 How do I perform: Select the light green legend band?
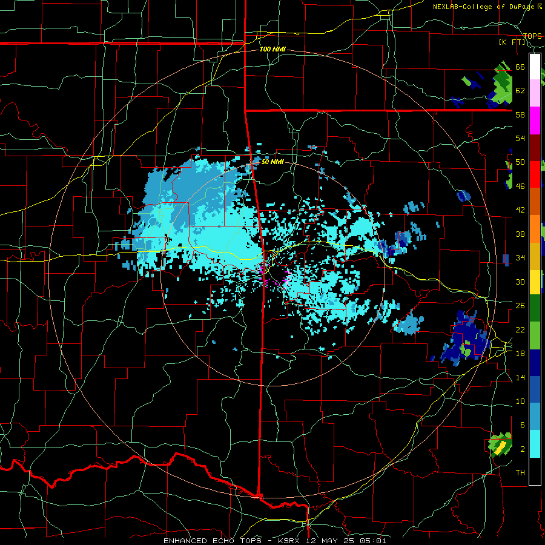coord(535,335)
